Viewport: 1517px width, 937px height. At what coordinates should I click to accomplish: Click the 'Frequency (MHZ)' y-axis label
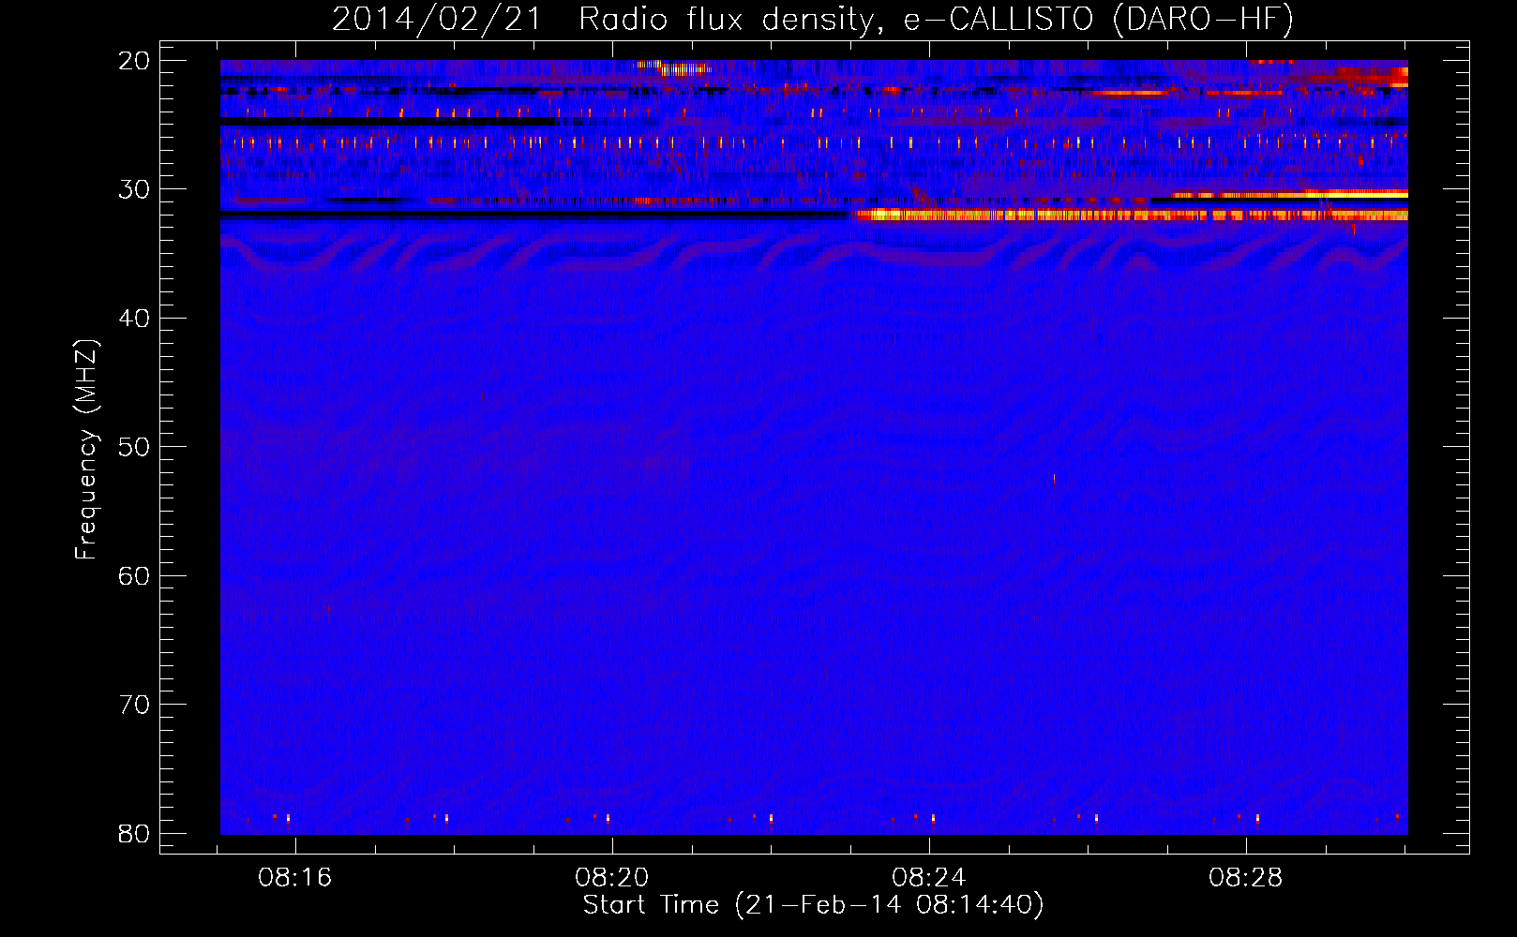tap(85, 450)
